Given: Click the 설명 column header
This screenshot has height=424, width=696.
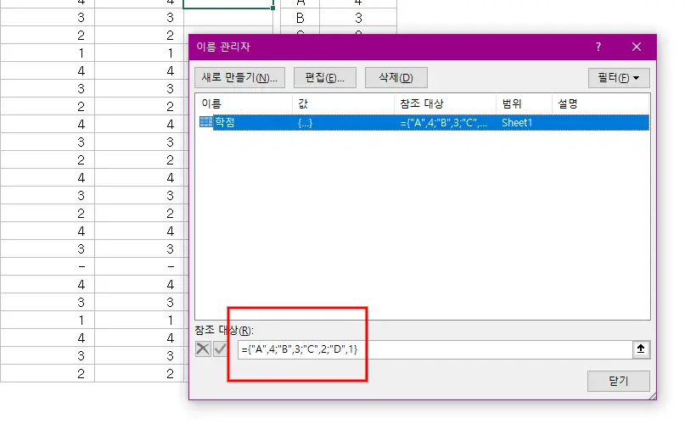Looking at the screenshot, I should click(601, 103).
